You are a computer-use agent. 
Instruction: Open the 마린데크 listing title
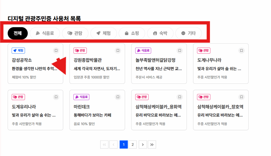click(82, 107)
